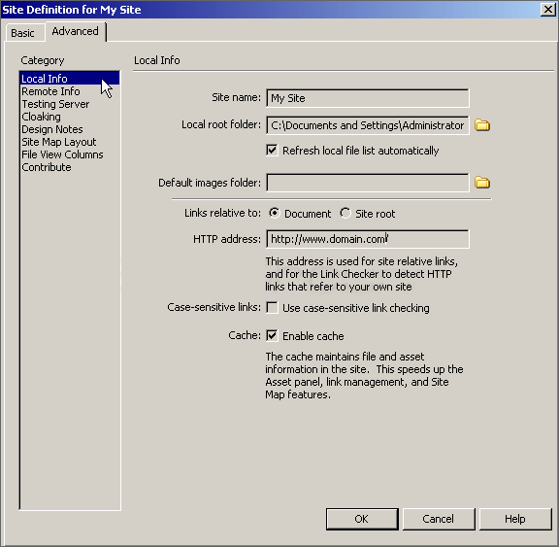Choose Design Notes category
The image size is (559, 547).
coord(52,129)
